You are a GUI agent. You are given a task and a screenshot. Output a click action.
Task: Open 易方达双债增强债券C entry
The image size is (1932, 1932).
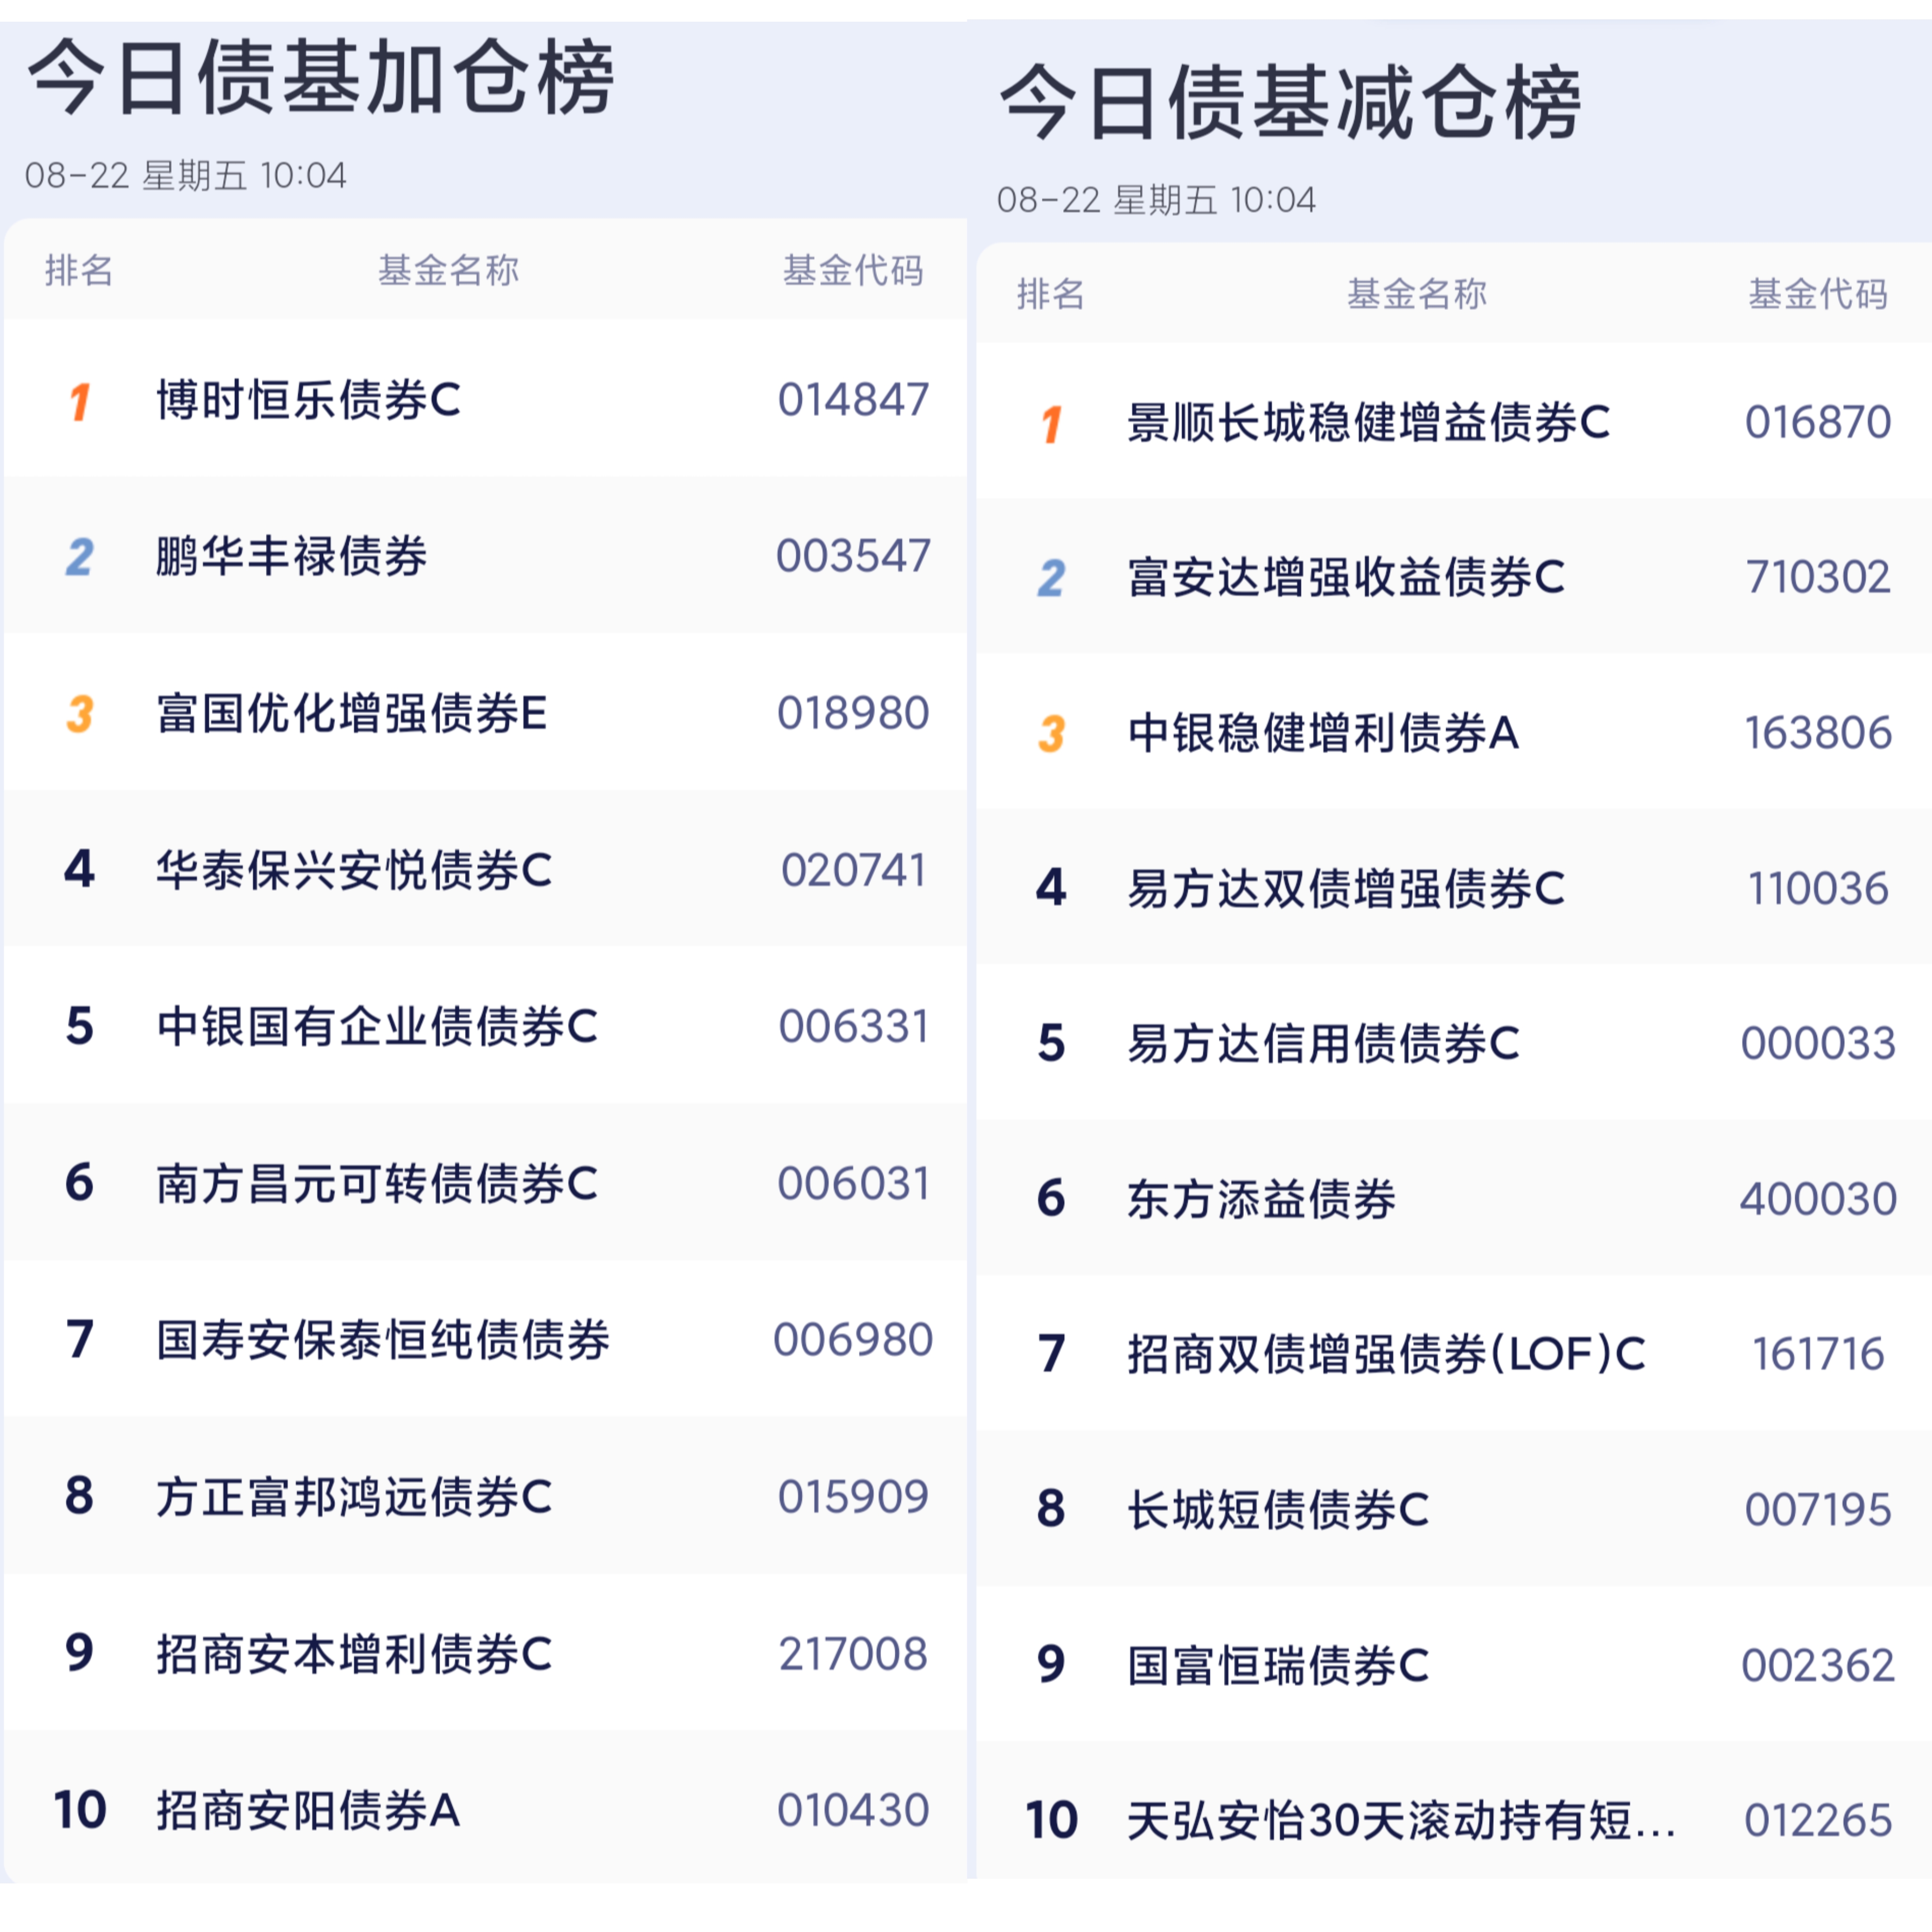click(1346, 889)
